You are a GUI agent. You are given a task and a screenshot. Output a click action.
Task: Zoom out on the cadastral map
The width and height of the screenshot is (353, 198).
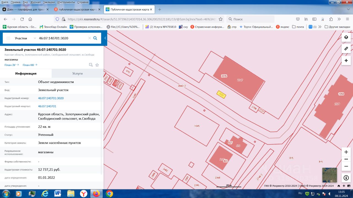point(346,166)
